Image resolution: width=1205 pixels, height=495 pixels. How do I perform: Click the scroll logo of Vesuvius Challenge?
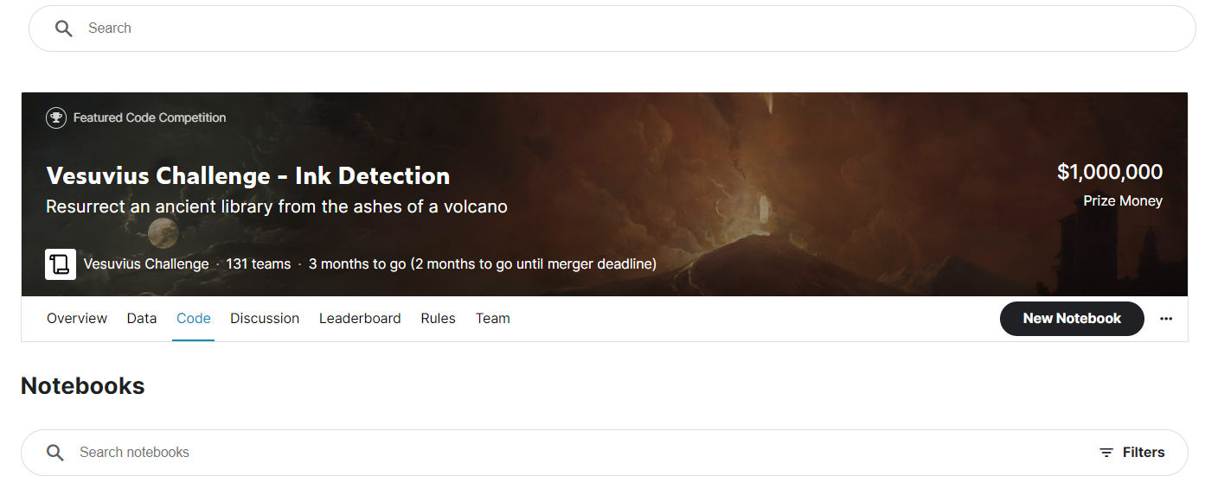(x=61, y=263)
